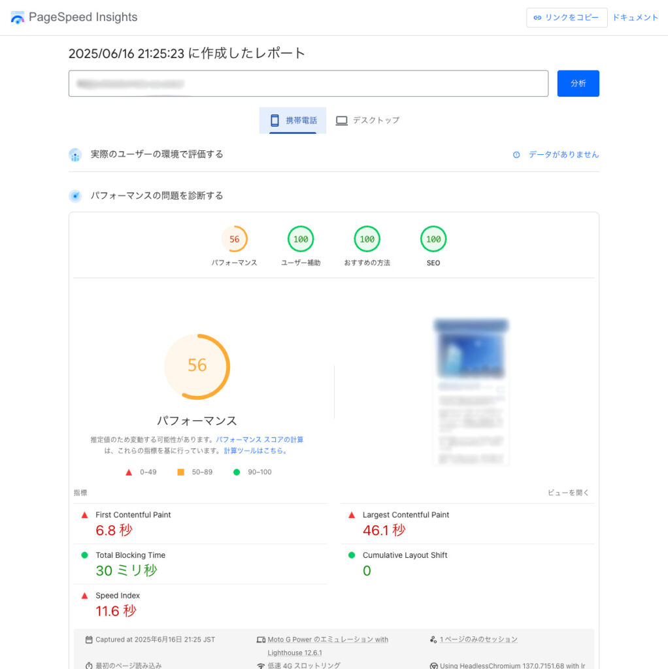Click the mobile phone icon in tab
Viewport: 668px width, 669px height.
point(275,120)
